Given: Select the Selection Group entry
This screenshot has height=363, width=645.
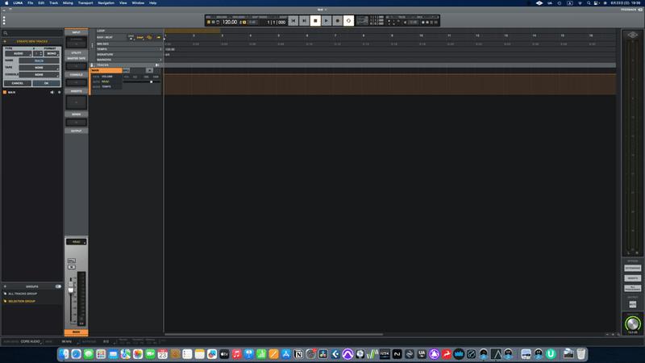Looking at the screenshot, I should [22, 301].
